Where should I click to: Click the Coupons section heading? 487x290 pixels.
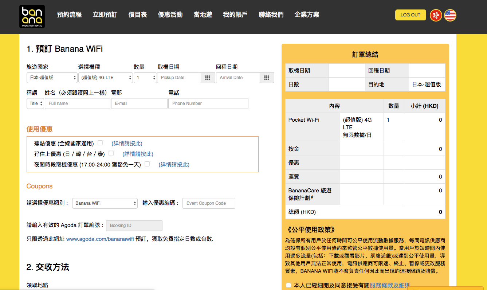point(39,186)
